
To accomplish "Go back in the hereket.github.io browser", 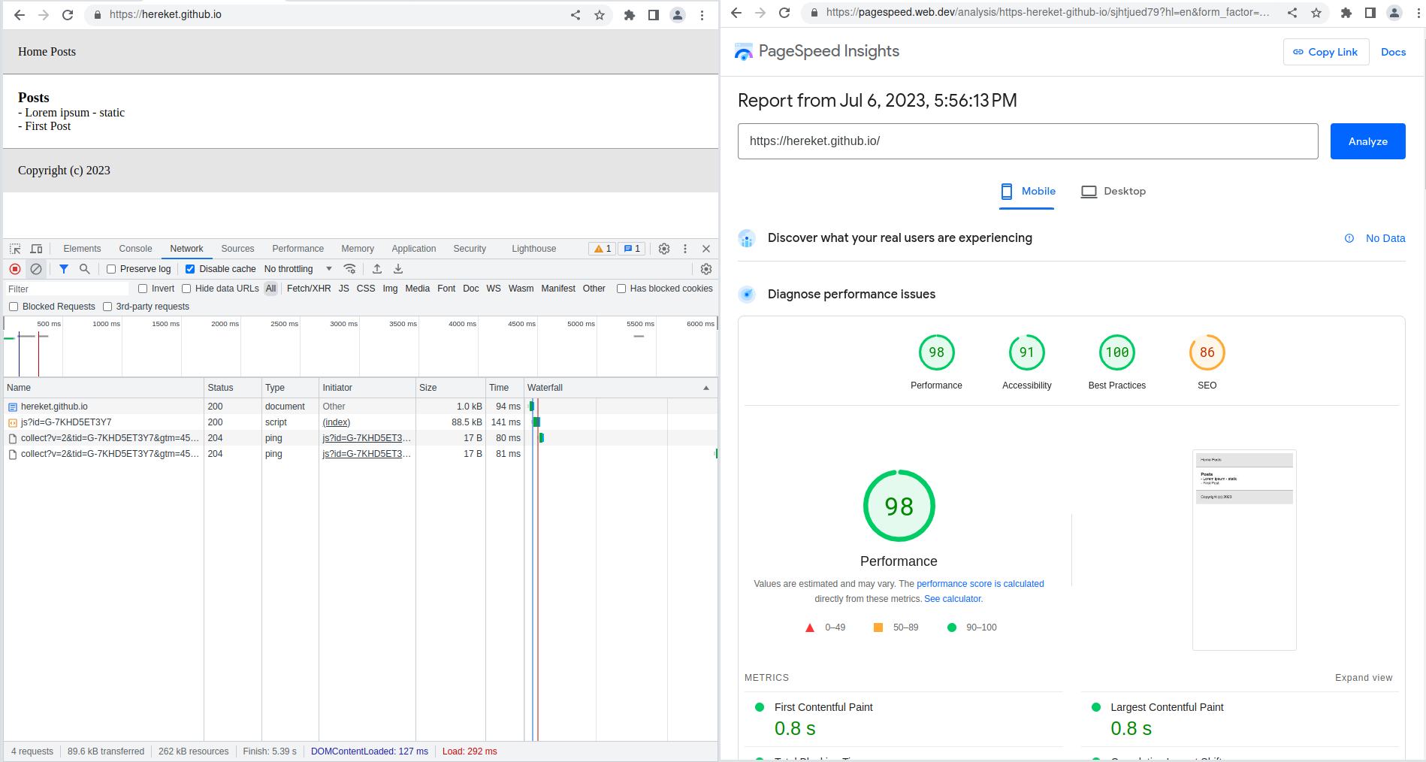I will [20, 15].
